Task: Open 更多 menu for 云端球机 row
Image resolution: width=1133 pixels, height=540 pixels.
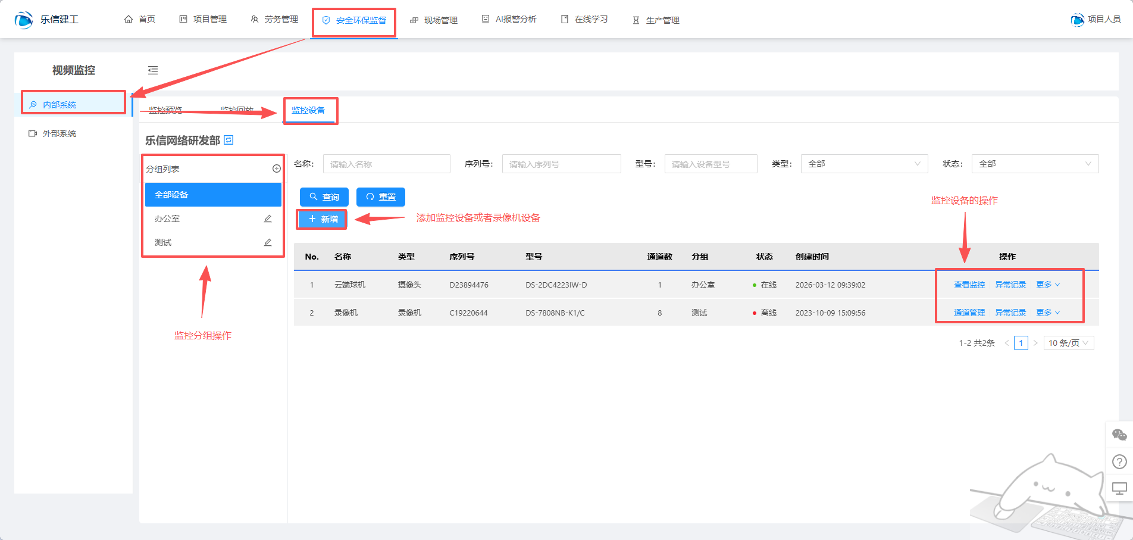Action: pyautogui.click(x=1047, y=285)
